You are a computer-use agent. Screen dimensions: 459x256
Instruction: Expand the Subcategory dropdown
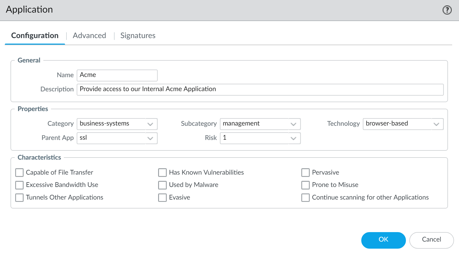click(x=293, y=124)
